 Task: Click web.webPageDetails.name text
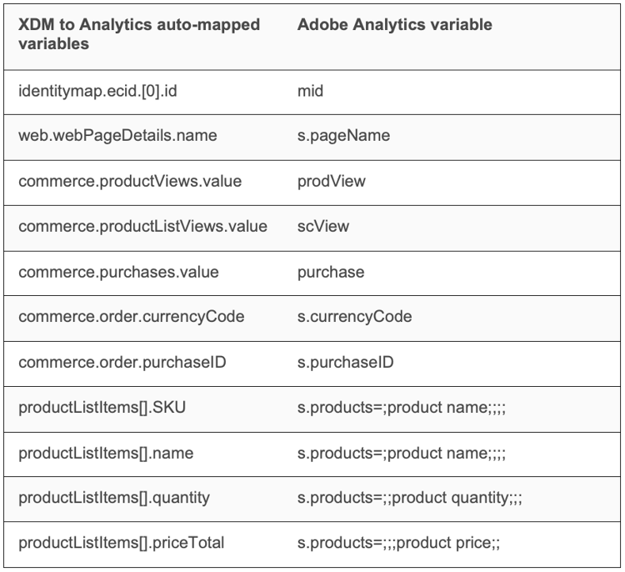pyautogui.click(x=117, y=136)
